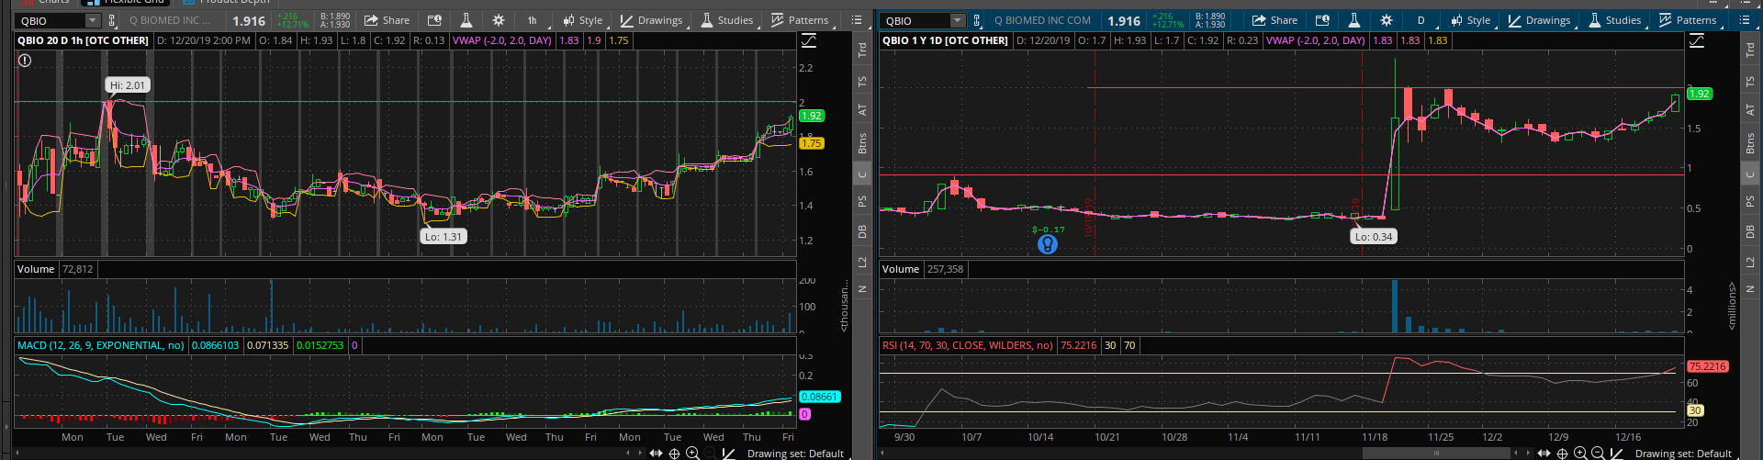This screenshot has height=460, width=1763.
Task: Click the QBIO symbol input on right chart
Action: coord(914,20)
